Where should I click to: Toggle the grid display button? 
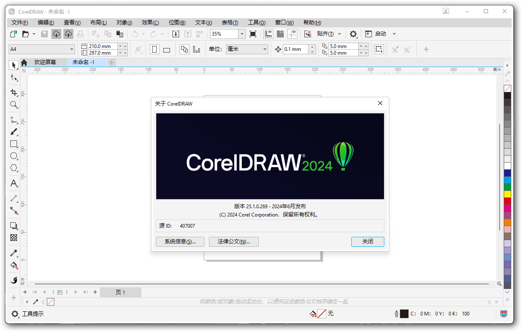point(280,34)
